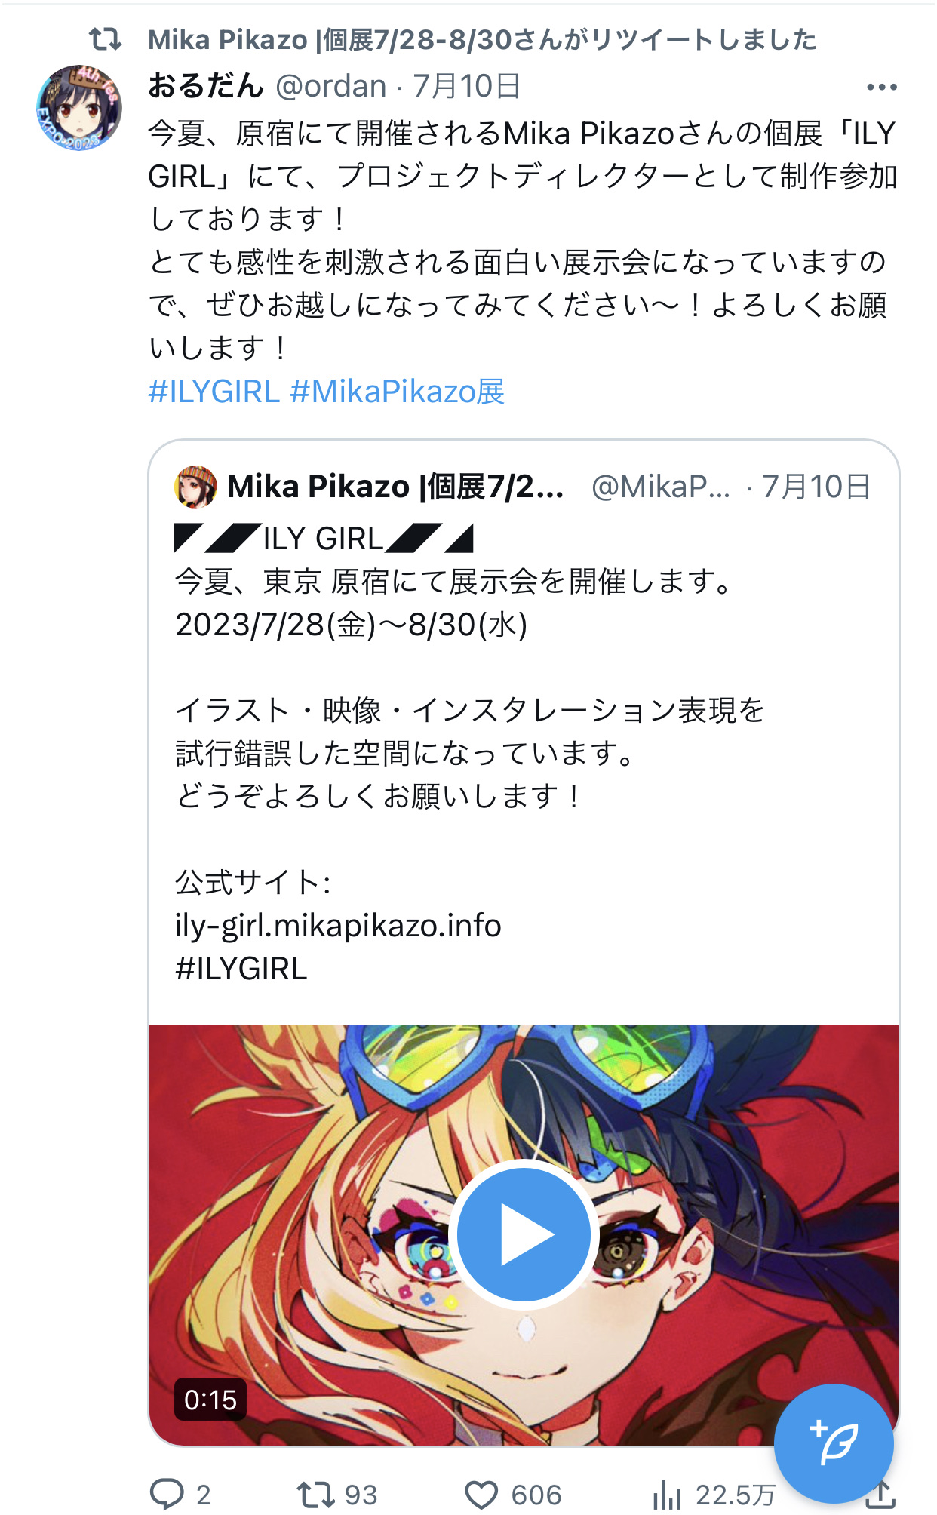Viewport: 937px width, 1515px height.
Task: Open おるだん's profile avatar
Action: (79, 108)
